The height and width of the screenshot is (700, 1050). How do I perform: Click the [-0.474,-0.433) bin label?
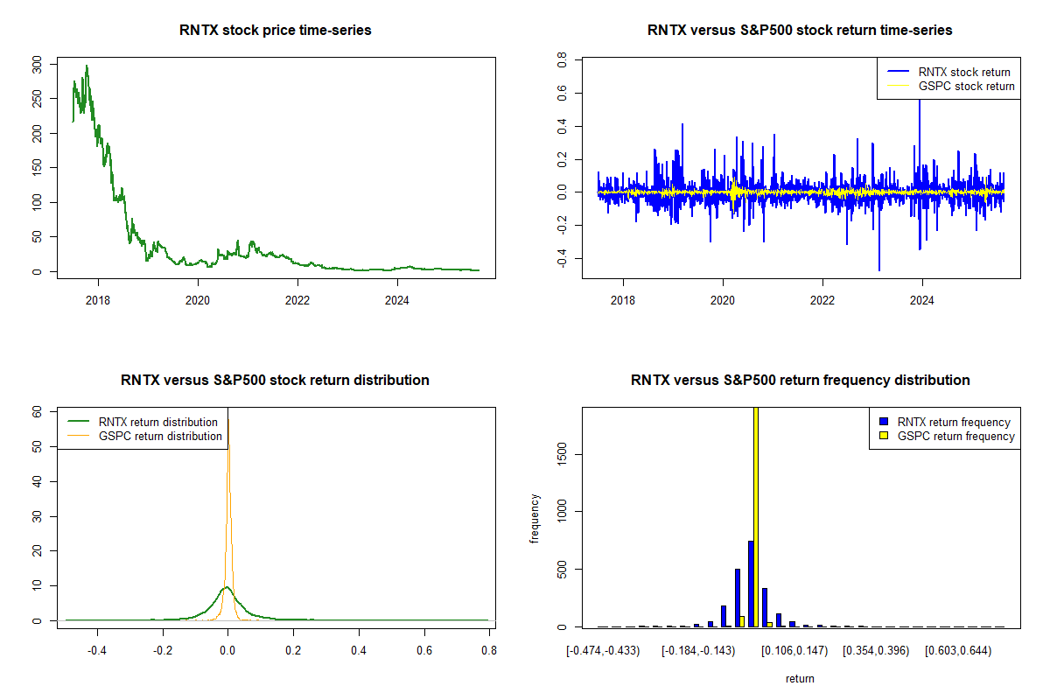[x=603, y=651]
